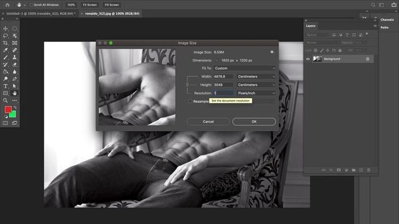
Task: Select the Type tool
Action: 6,86
